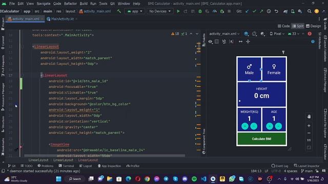Zoom out the layout preview with minus
This screenshot has width=328, height=184.
pos(309,133)
